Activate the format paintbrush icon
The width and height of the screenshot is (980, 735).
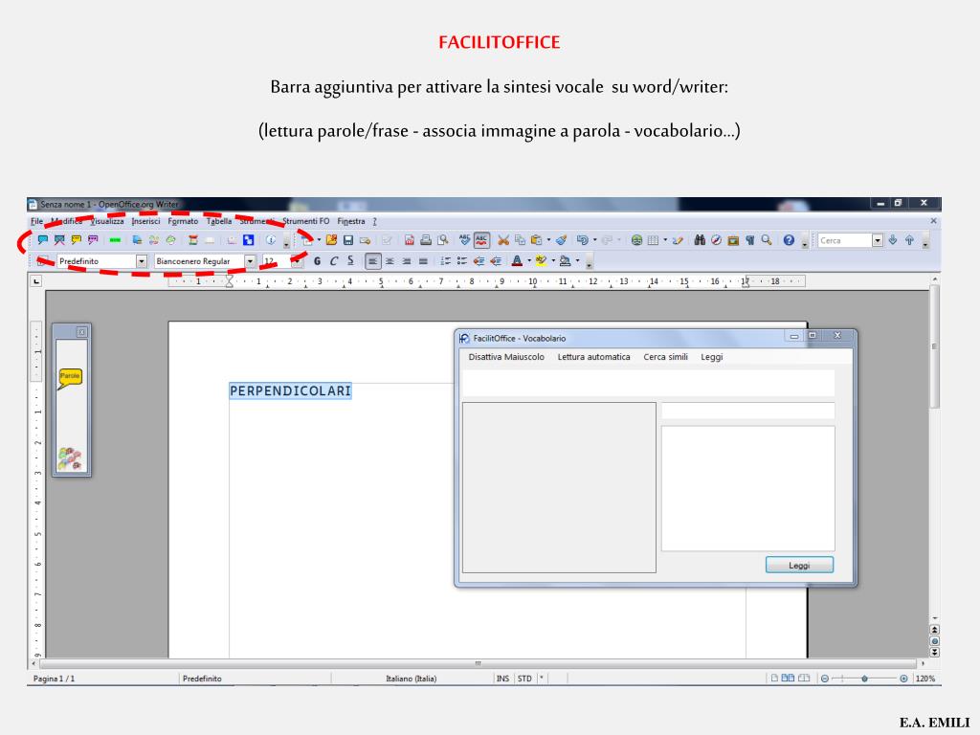[561, 240]
